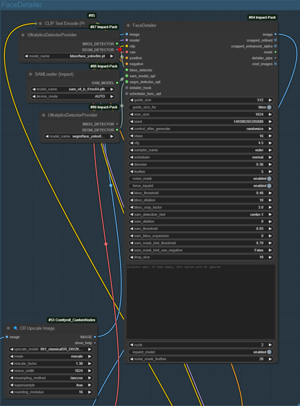Click the mask output connector

click(x=275, y=52)
